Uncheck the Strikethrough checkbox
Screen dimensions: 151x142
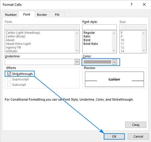[9, 74]
